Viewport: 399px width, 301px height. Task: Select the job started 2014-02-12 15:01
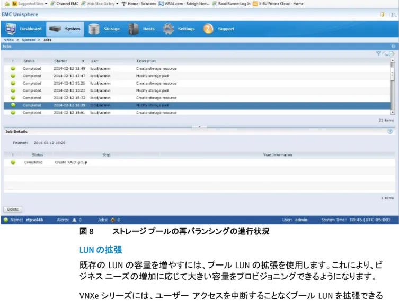[x=197, y=113]
